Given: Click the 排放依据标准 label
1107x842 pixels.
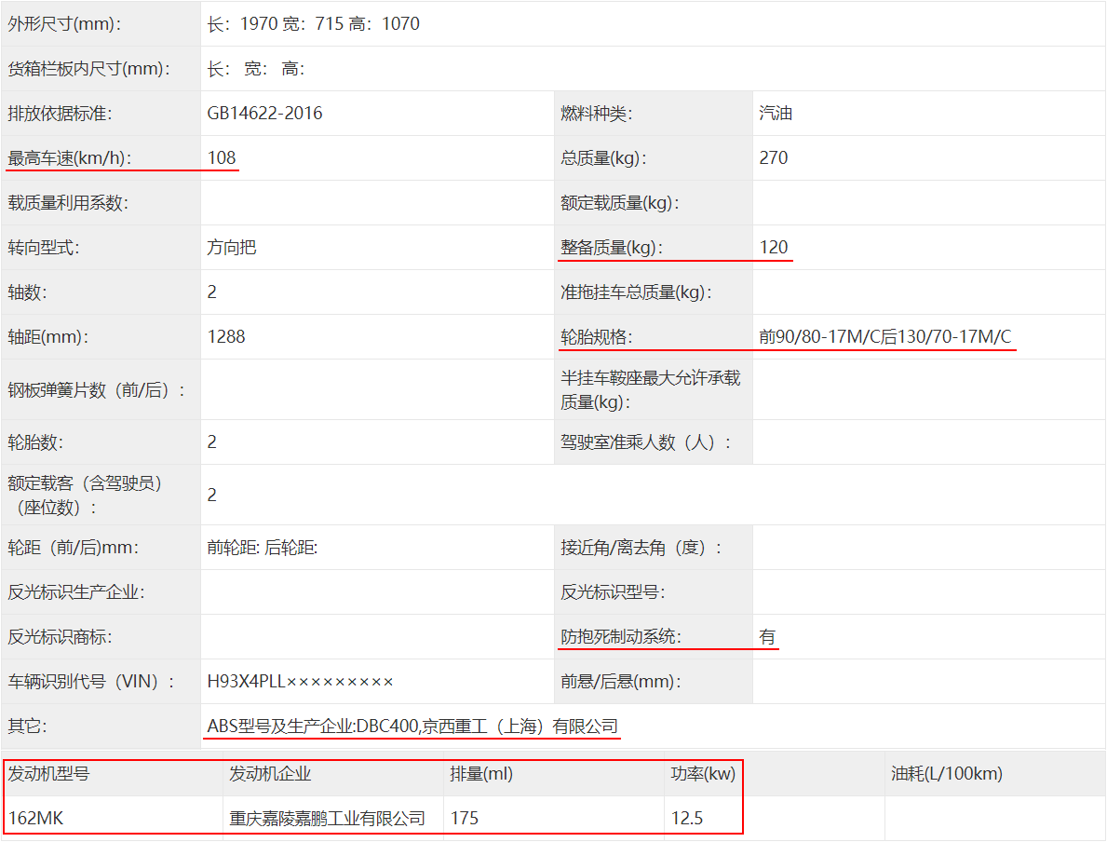Looking at the screenshot, I should click(x=60, y=113).
